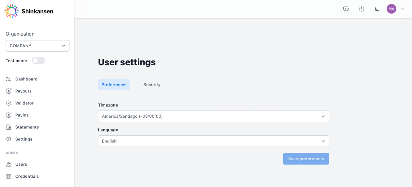This screenshot has width=412, height=187.
Task: Click the power logout icon
Action: [x=361, y=9]
